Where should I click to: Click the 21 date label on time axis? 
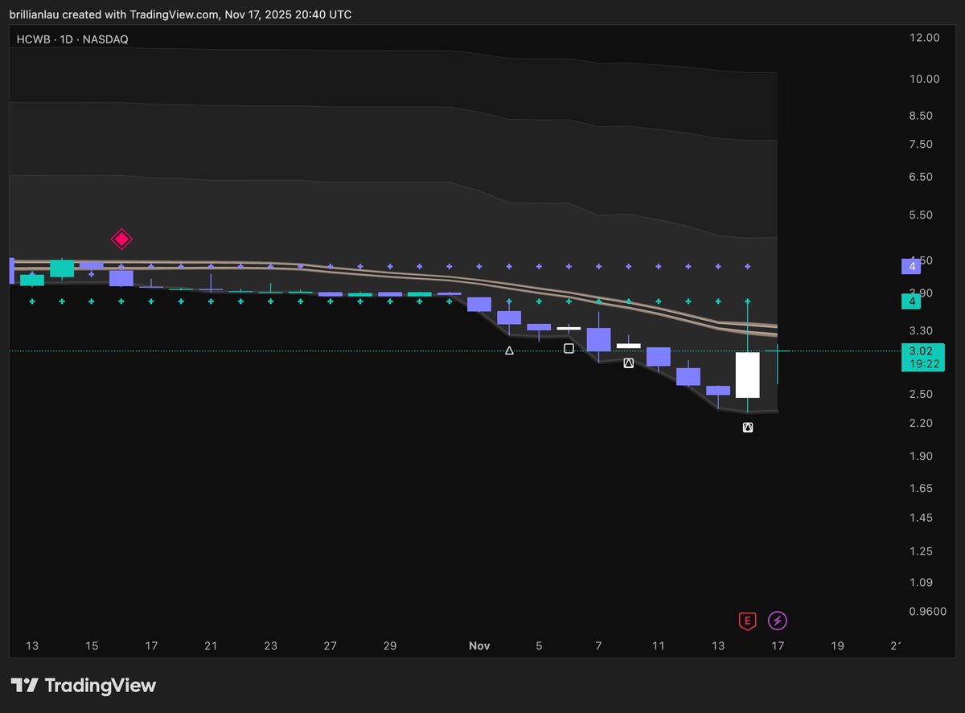click(x=211, y=645)
